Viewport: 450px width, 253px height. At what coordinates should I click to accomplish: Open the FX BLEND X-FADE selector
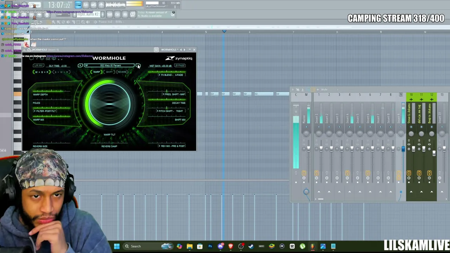coord(171,75)
